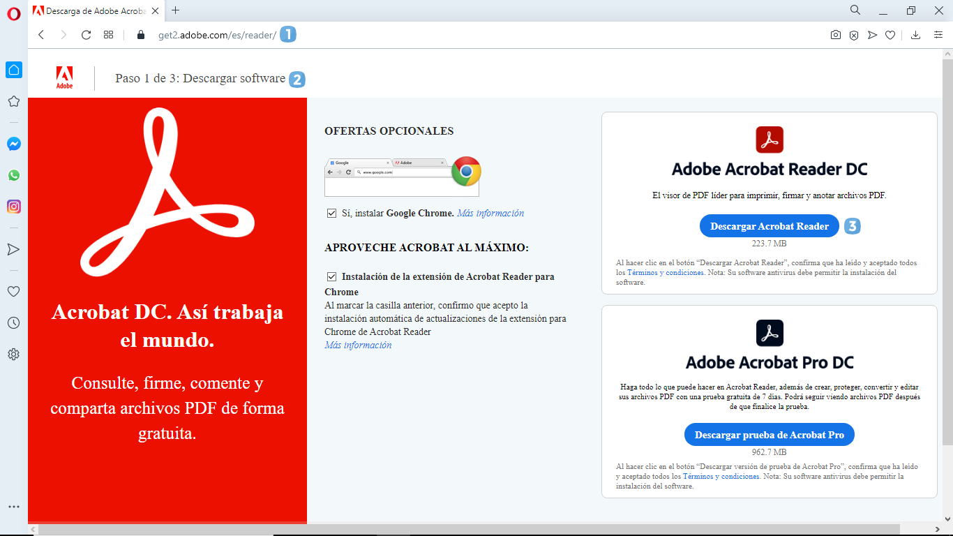Click the OFERTAS OPCIONALES heading
Viewport: 953px width, 536px height.
coord(389,131)
